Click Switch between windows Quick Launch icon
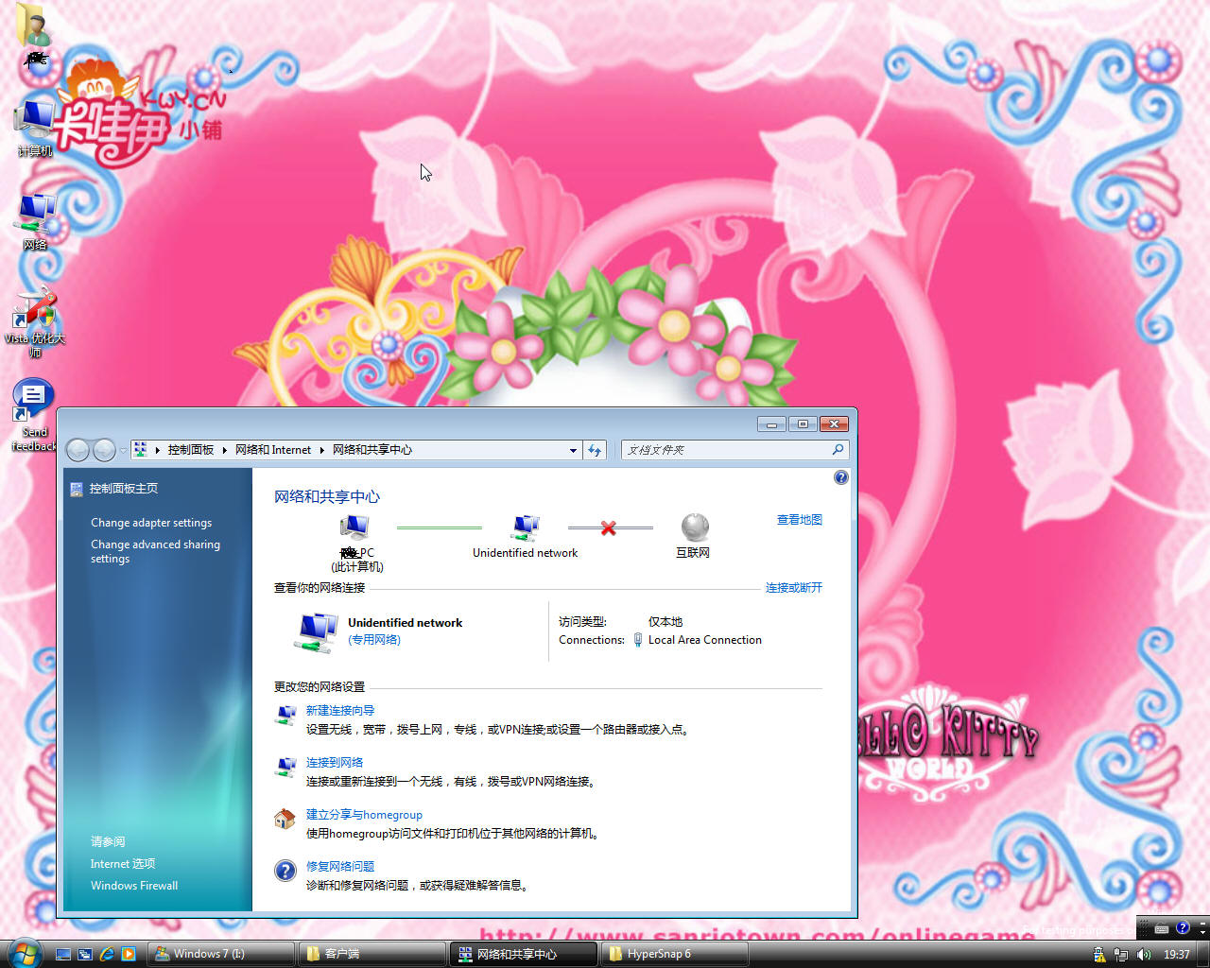 [x=85, y=954]
